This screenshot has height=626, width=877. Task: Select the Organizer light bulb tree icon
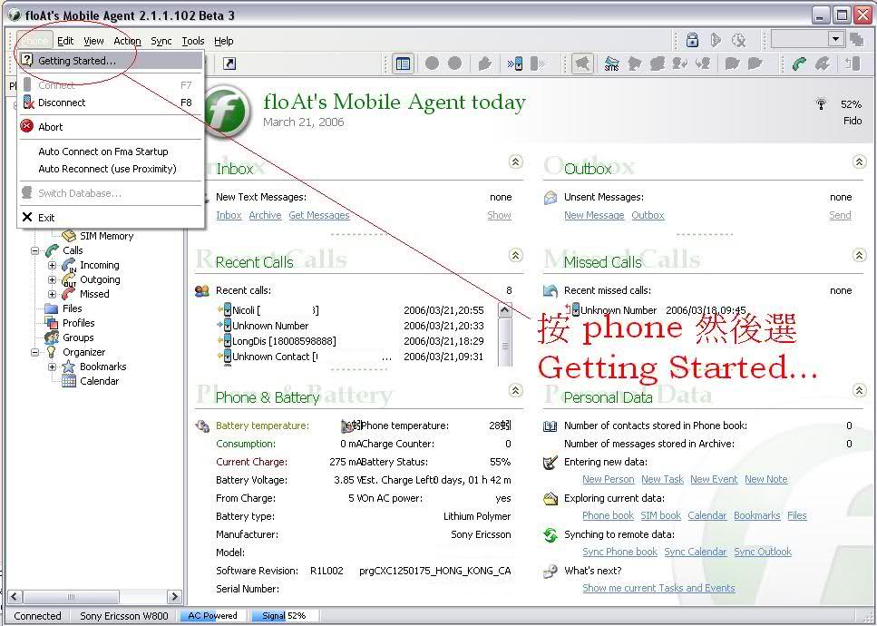click(x=52, y=352)
